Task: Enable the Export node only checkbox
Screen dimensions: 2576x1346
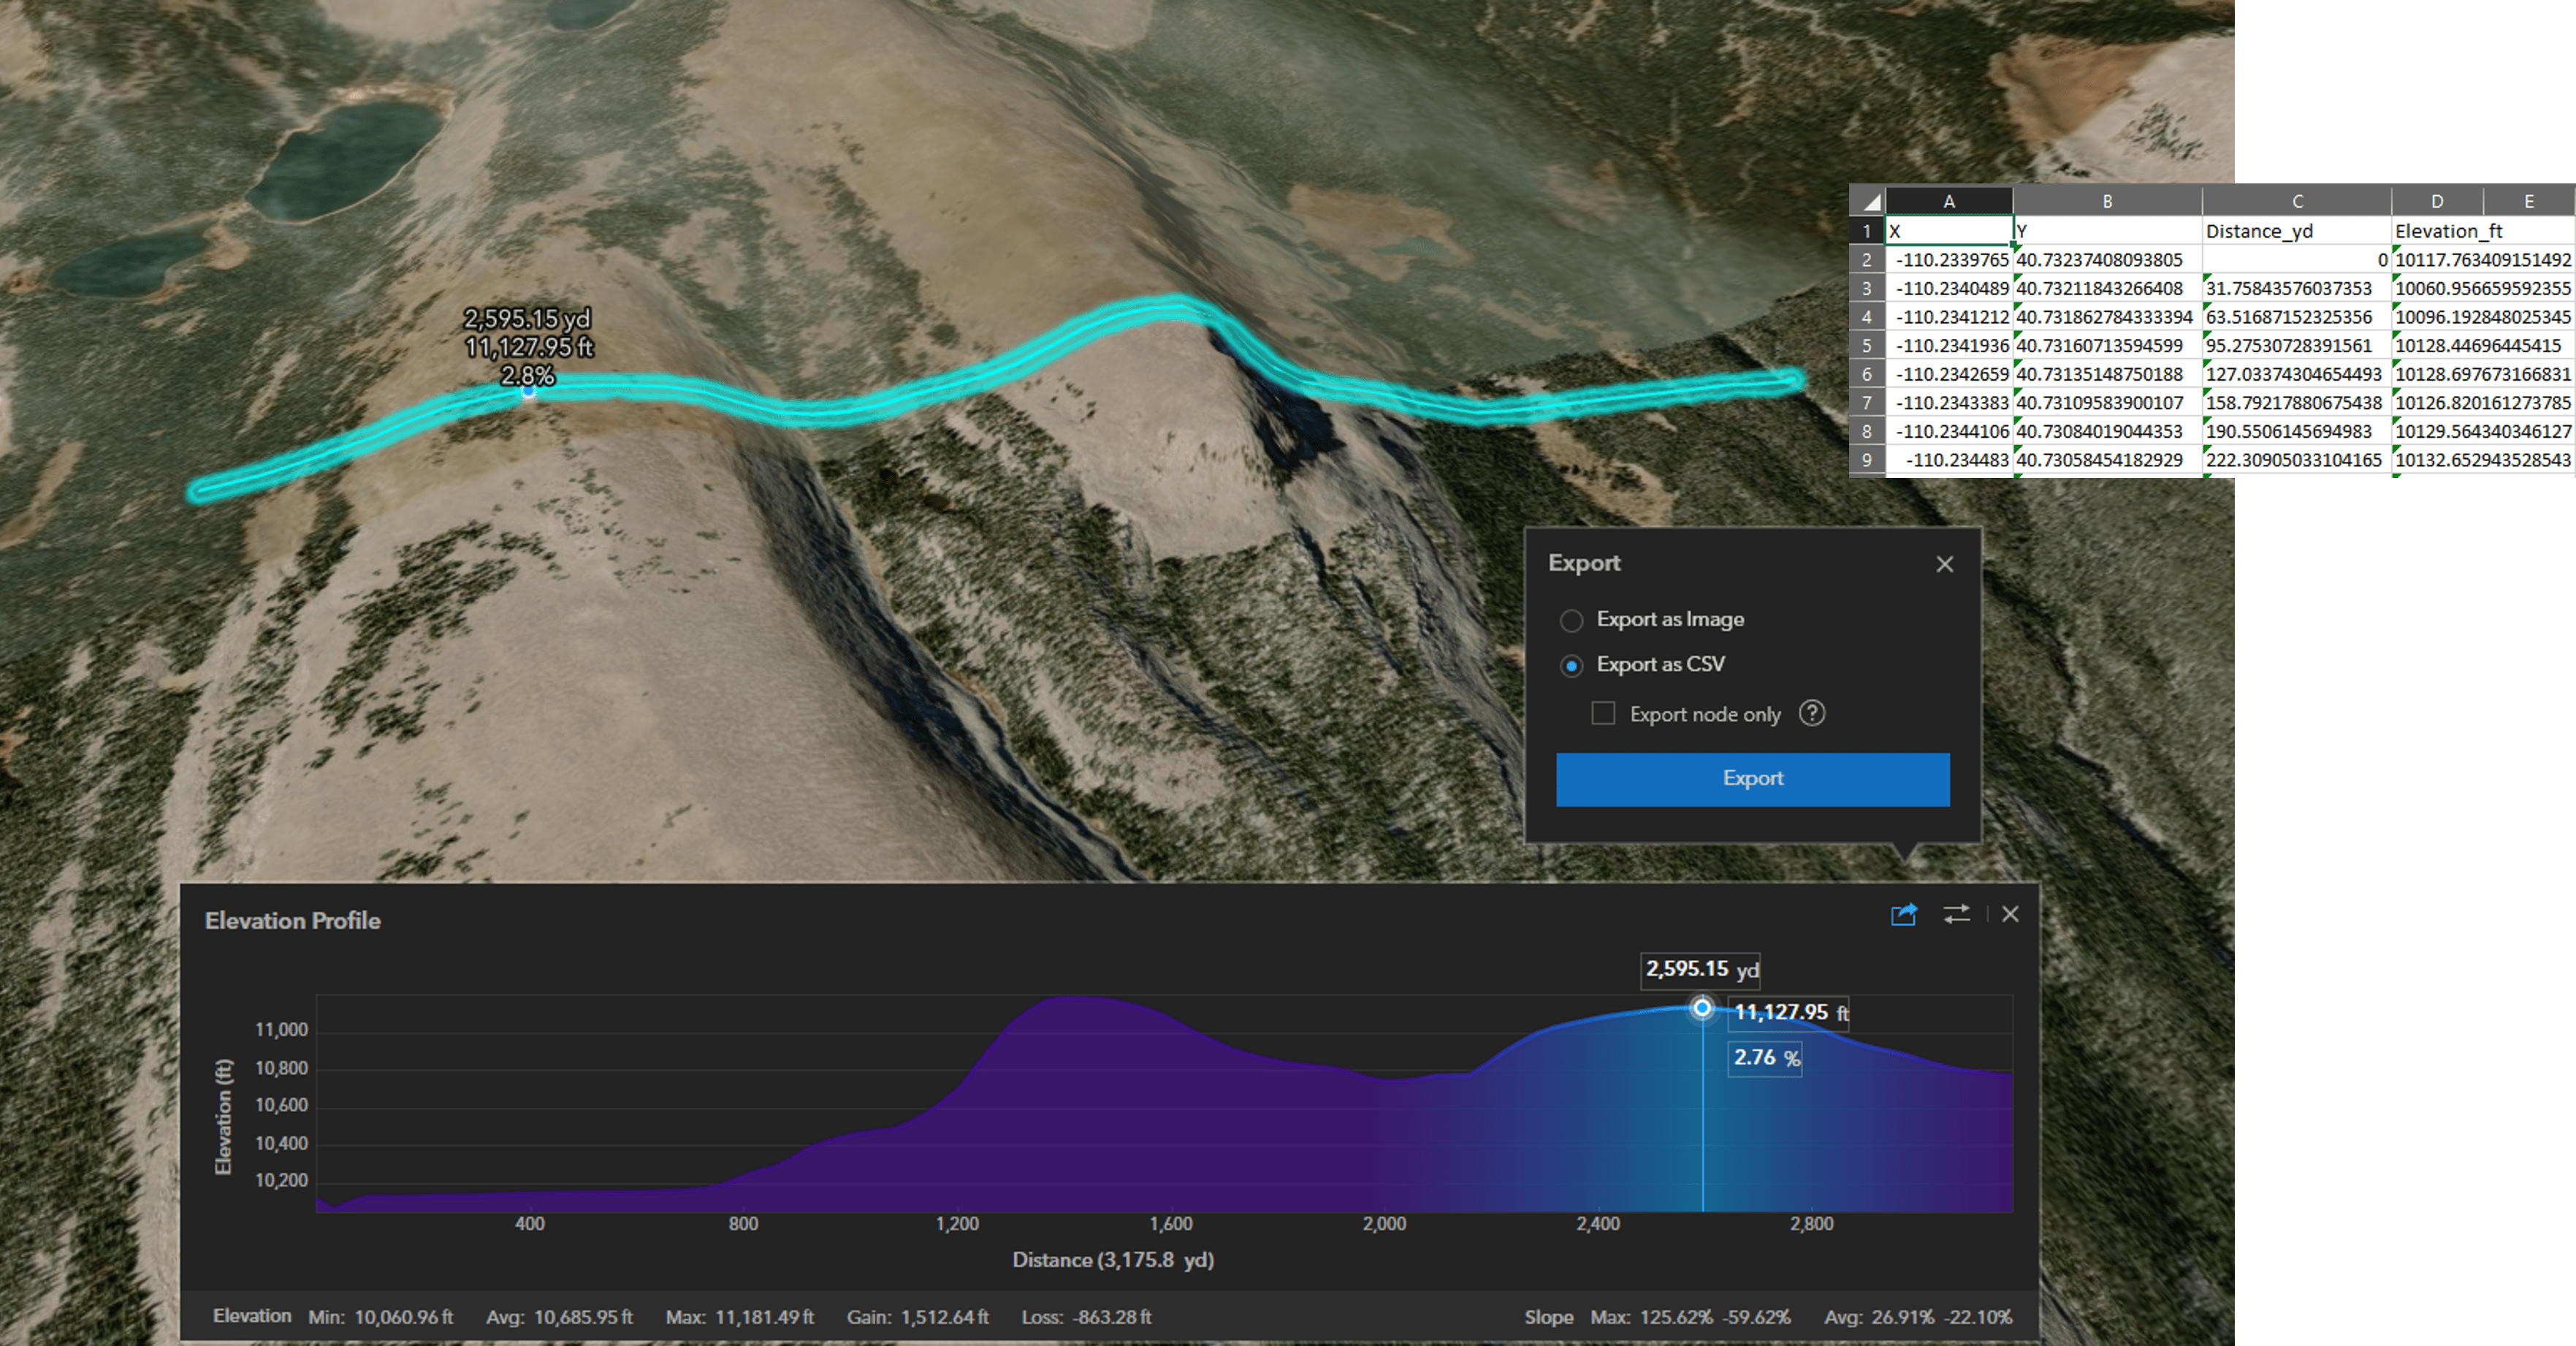Action: coord(1603,713)
